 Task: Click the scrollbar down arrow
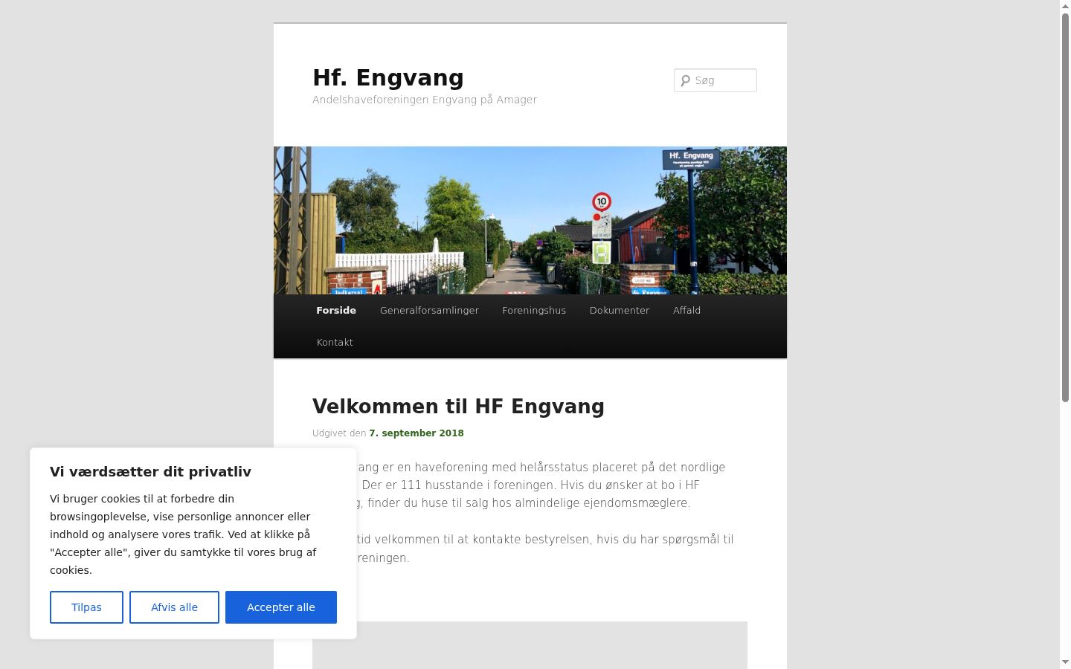coord(1065,662)
